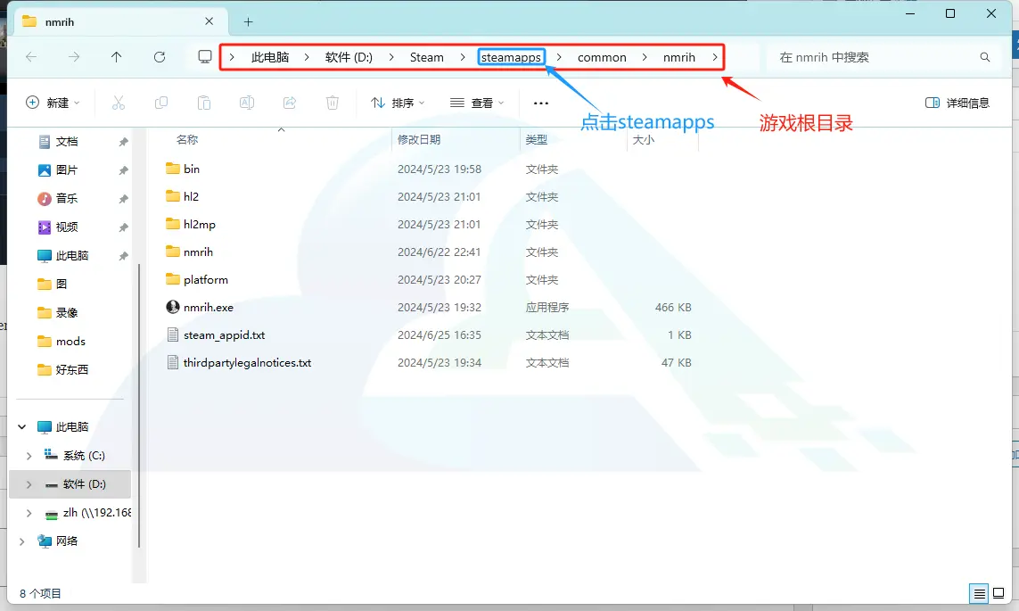The image size is (1019, 611).
Task: Click the Paste clipboard icon
Action: 204,103
